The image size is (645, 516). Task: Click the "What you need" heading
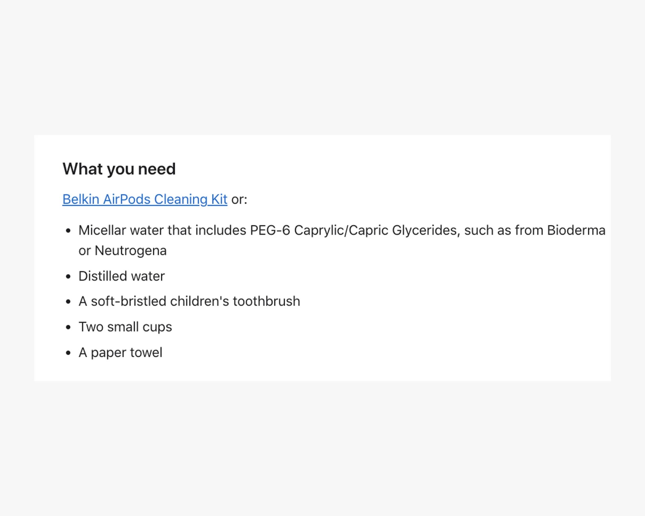(119, 169)
